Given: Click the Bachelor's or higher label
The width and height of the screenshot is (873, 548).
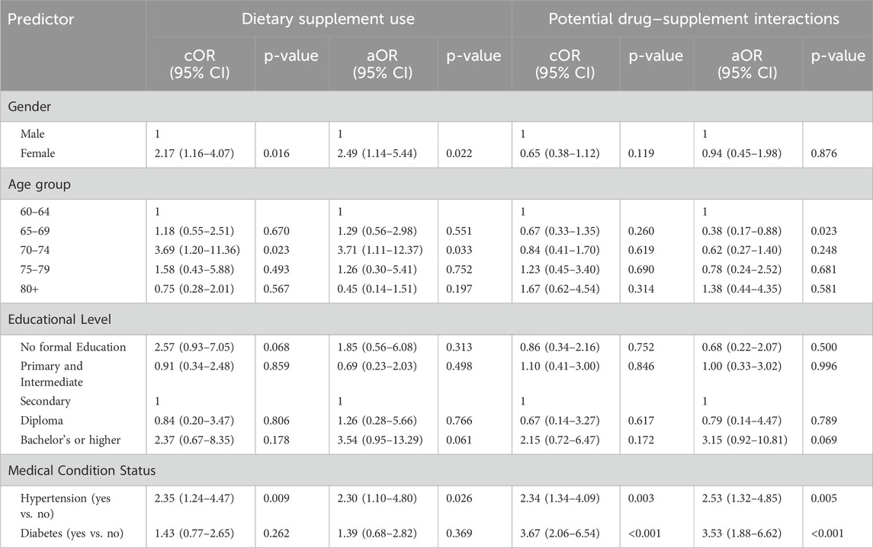Looking at the screenshot, I should [72, 438].
